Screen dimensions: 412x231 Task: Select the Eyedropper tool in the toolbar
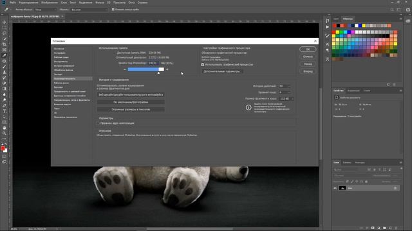click(5, 55)
